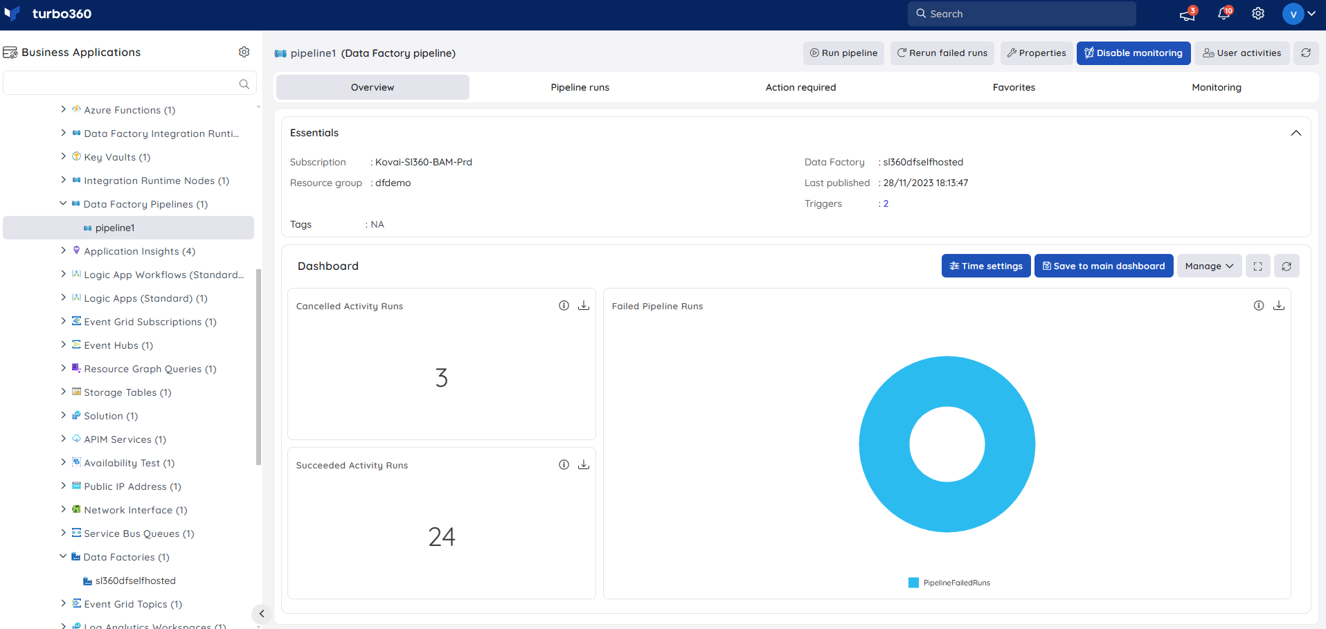Click the Key Vaults icon in tree
Image resolution: width=1326 pixels, height=629 pixels.
point(76,156)
